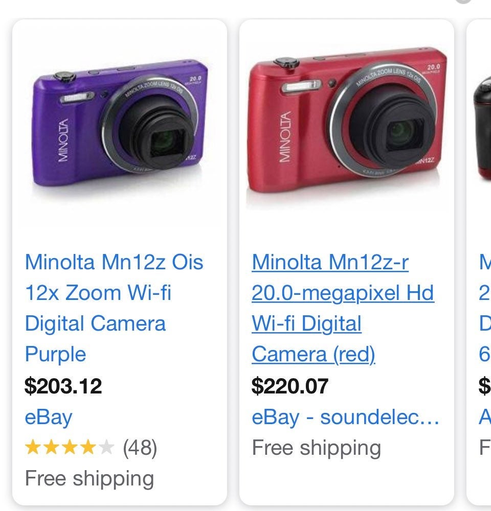Open the eBay seller link under $203.12
Screen dimensions: 491x511
[x=49, y=417]
